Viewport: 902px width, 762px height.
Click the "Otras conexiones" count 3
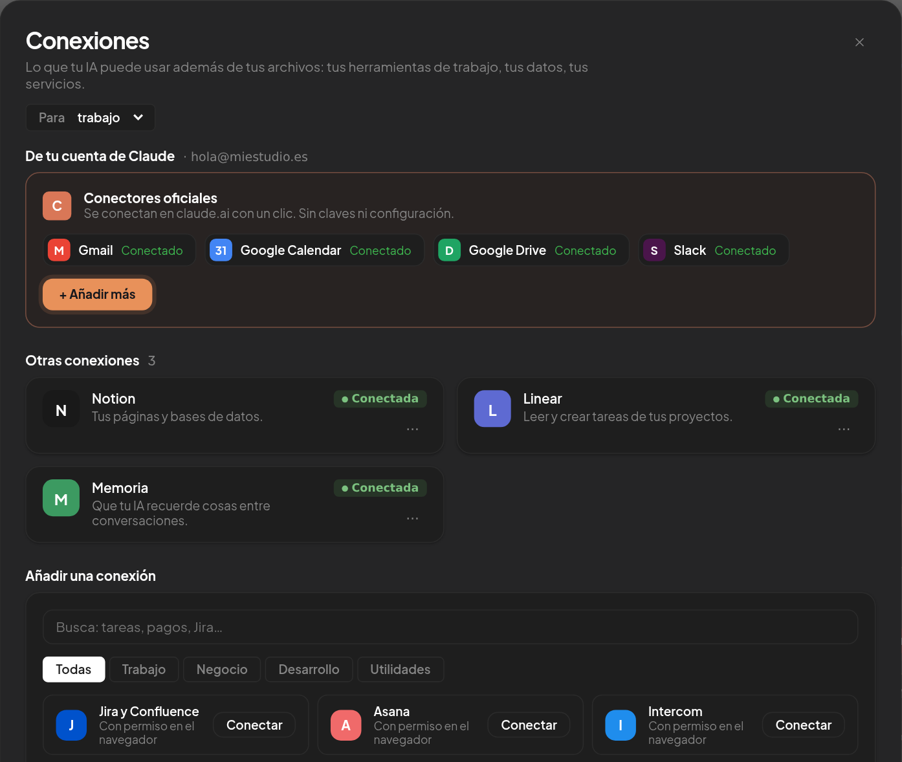coord(151,361)
